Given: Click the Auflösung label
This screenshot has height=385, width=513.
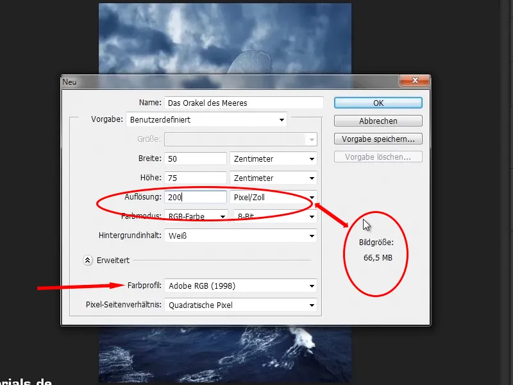Looking at the screenshot, I should tap(143, 197).
